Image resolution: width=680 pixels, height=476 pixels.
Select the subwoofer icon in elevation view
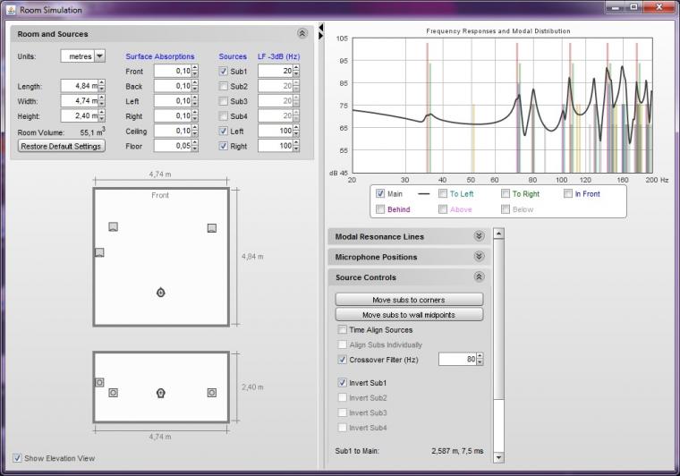[99, 383]
